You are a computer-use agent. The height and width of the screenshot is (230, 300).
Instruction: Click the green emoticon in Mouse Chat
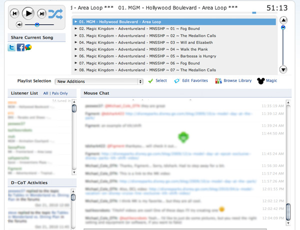coord(183,137)
